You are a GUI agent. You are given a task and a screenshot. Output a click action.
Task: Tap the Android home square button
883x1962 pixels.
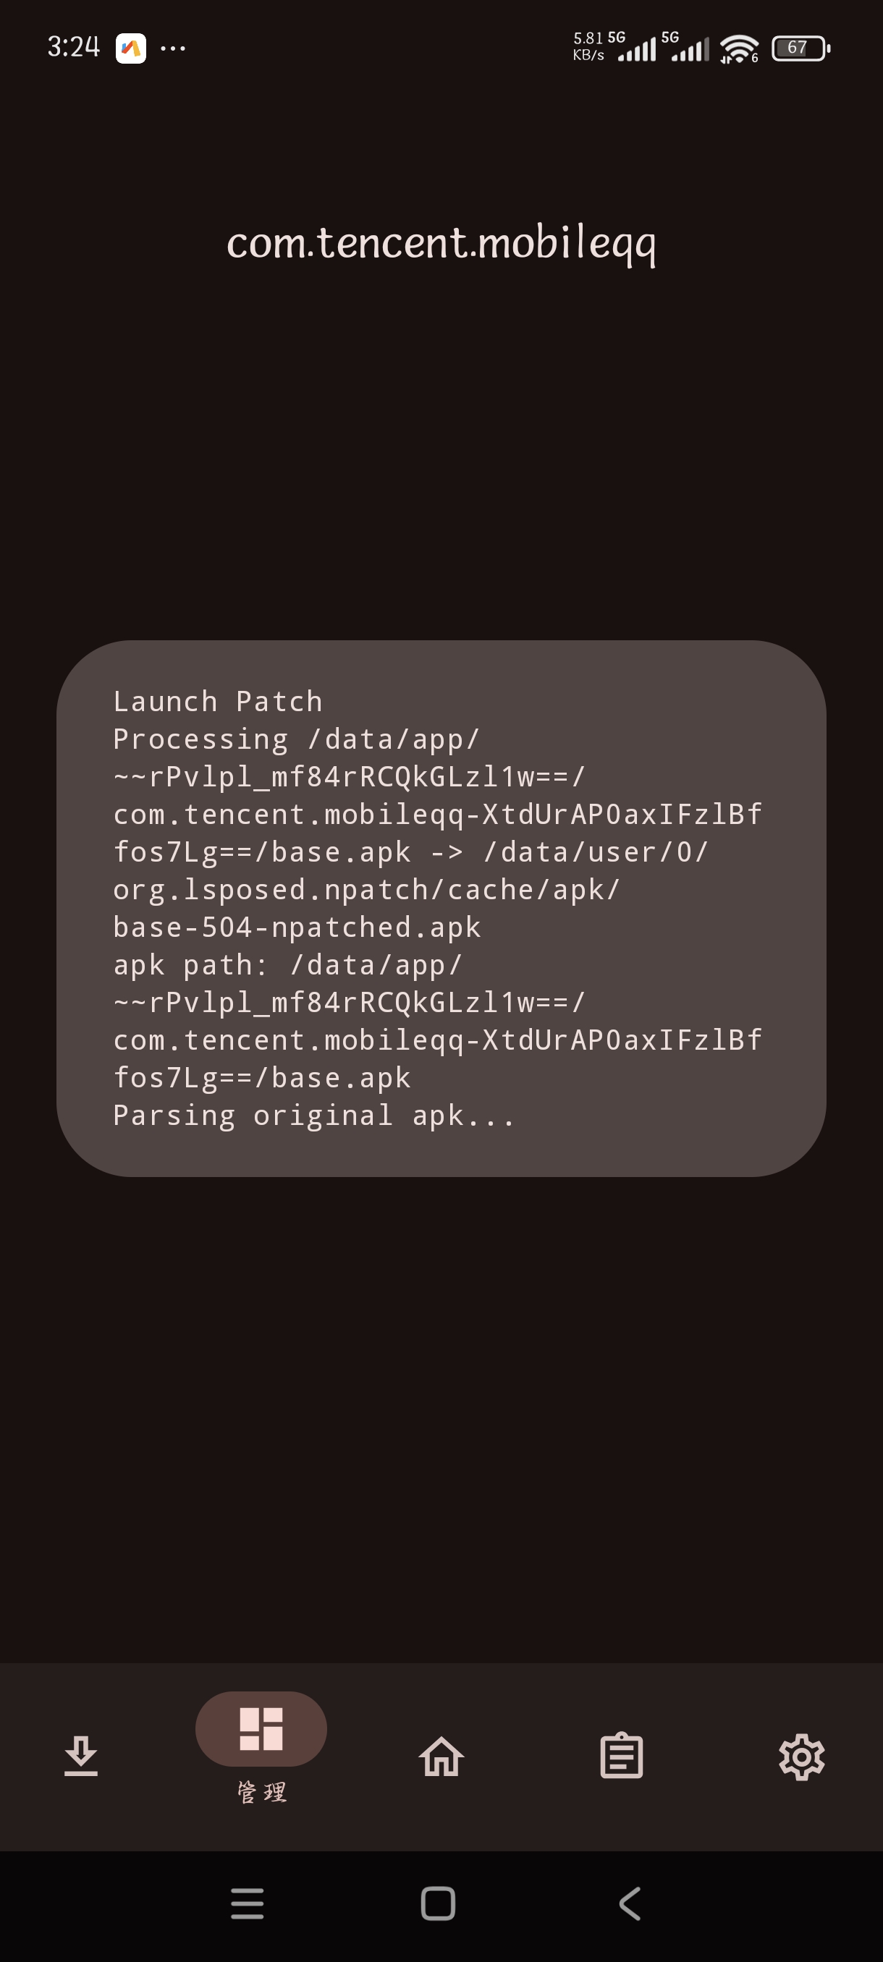point(438,1903)
